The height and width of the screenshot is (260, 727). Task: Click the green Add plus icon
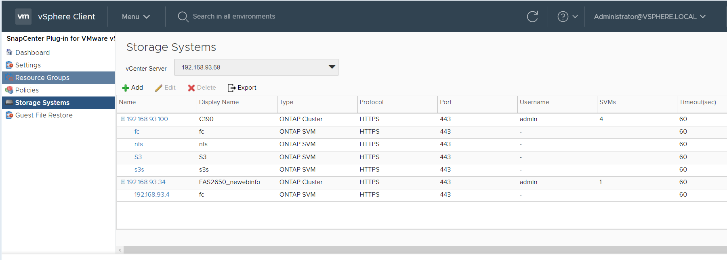[x=126, y=88]
